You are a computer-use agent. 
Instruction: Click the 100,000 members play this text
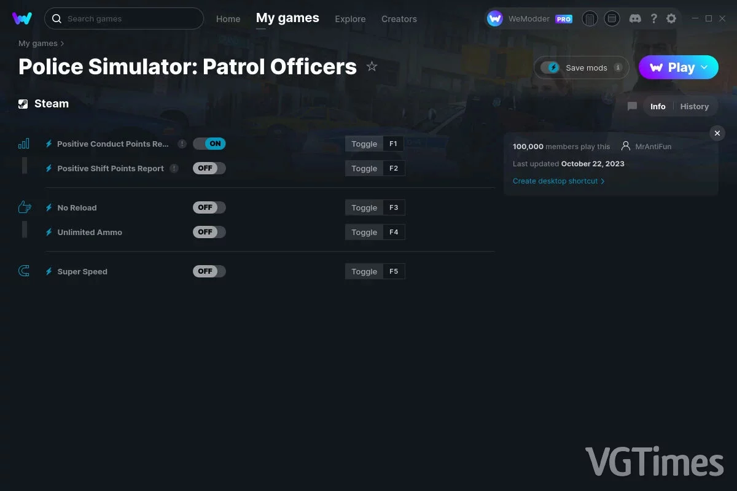point(561,147)
